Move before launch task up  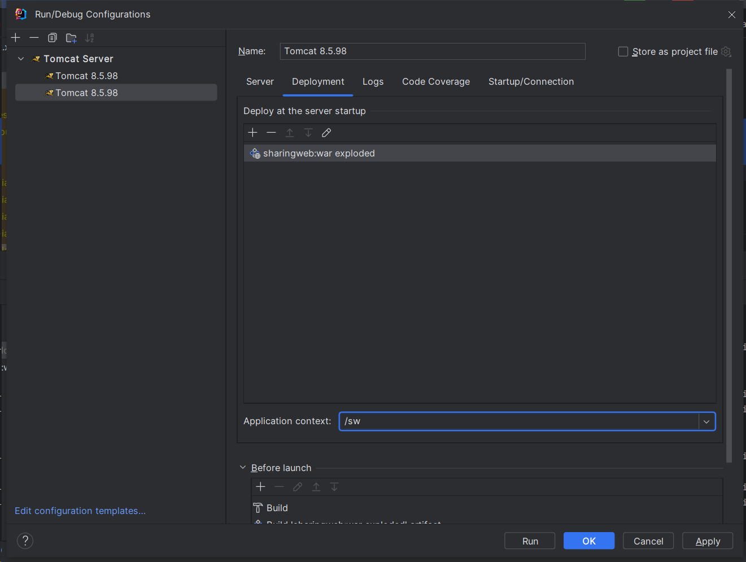tap(316, 487)
